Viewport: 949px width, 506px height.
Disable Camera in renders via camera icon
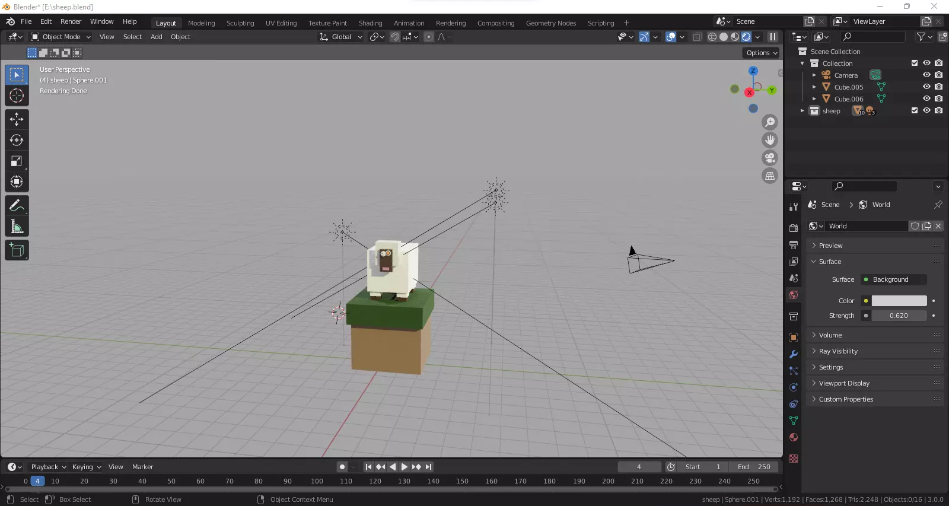(x=938, y=75)
